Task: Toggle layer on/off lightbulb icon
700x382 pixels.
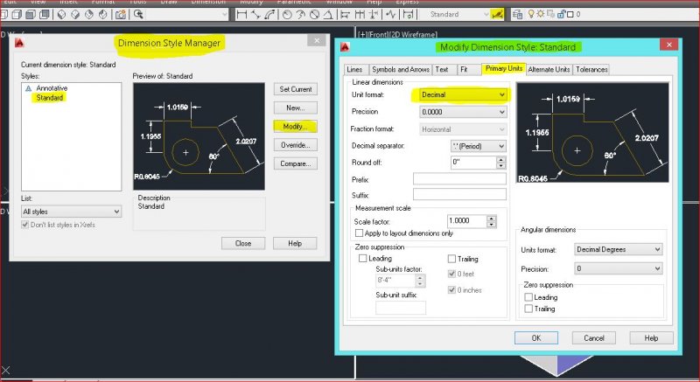Action: (531, 14)
